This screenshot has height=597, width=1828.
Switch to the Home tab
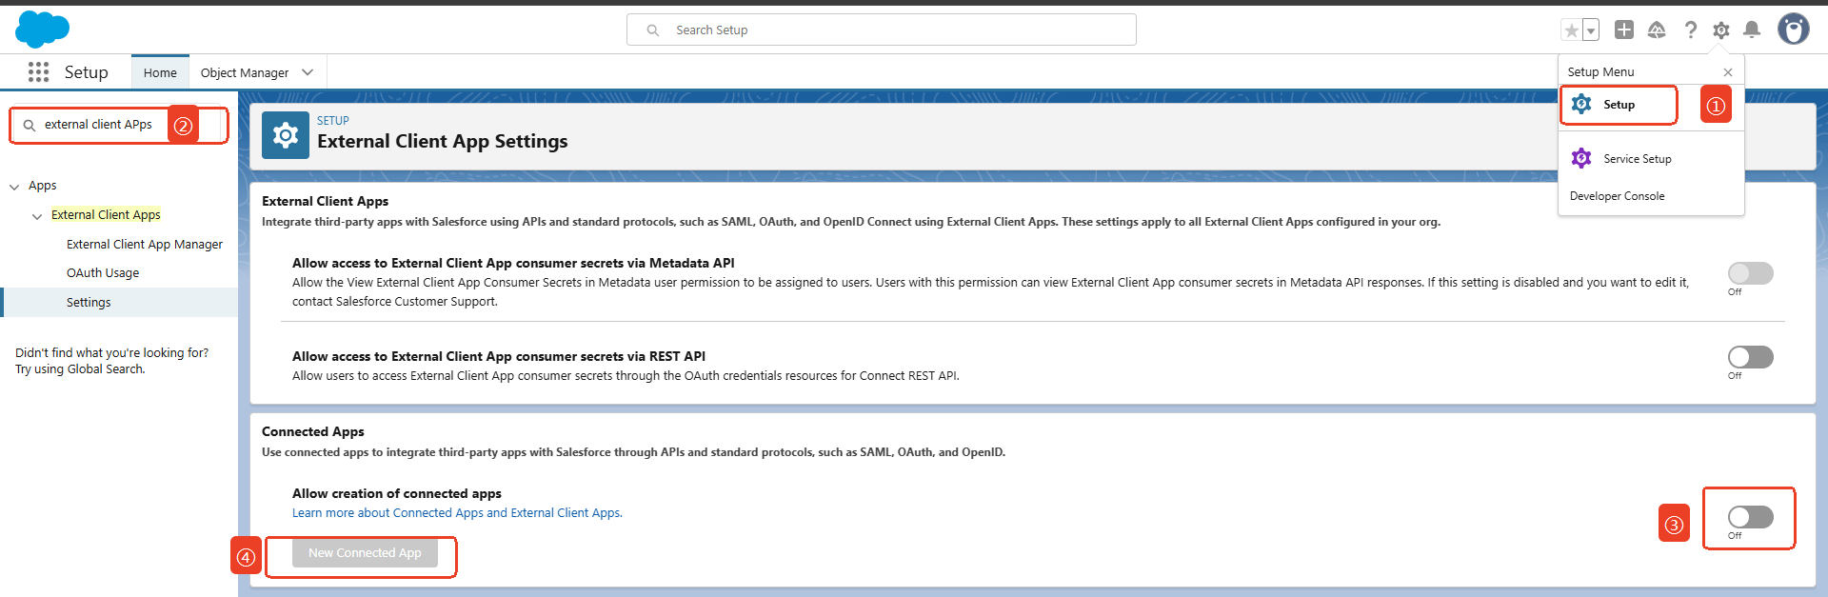pyautogui.click(x=160, y=72)
